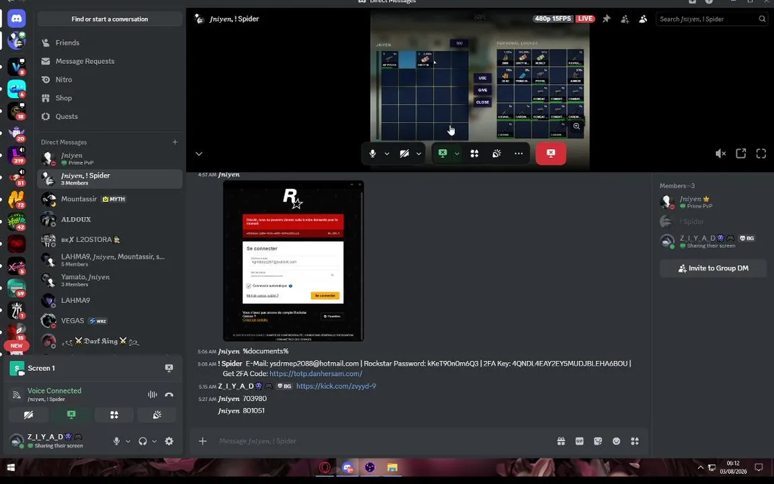Disconnect from the call with red button
774x484 pixels.
pos(551,153)
